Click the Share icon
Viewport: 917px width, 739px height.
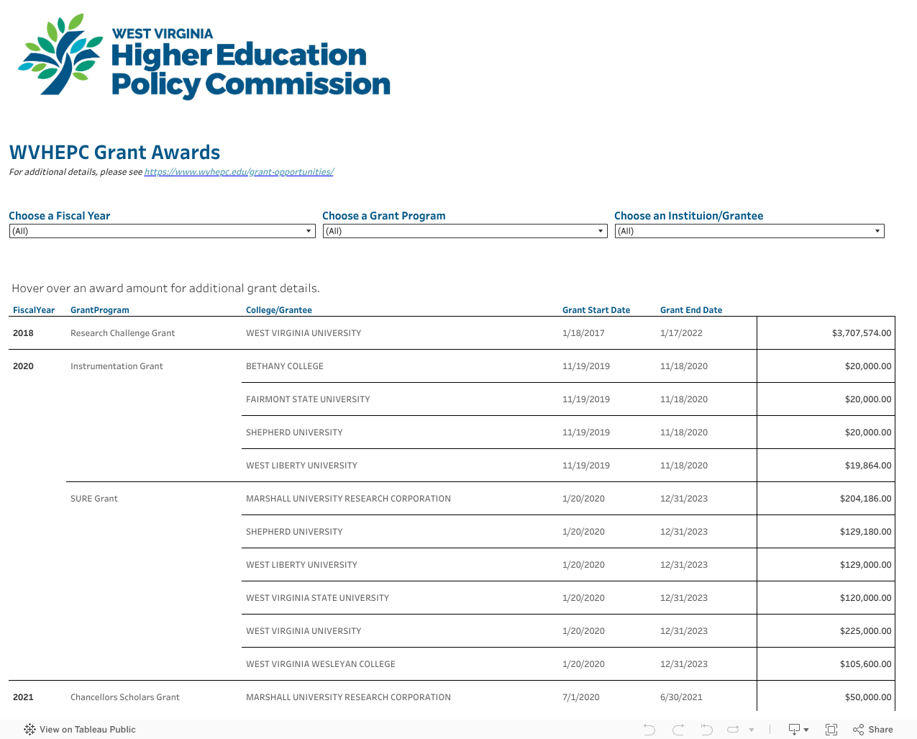[x=858, y=729]
